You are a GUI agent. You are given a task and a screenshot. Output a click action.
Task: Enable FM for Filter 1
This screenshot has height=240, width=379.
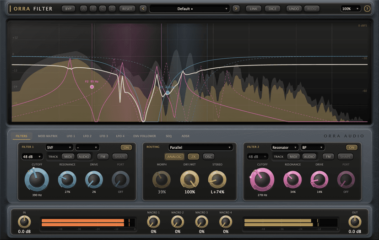[103, 157]
